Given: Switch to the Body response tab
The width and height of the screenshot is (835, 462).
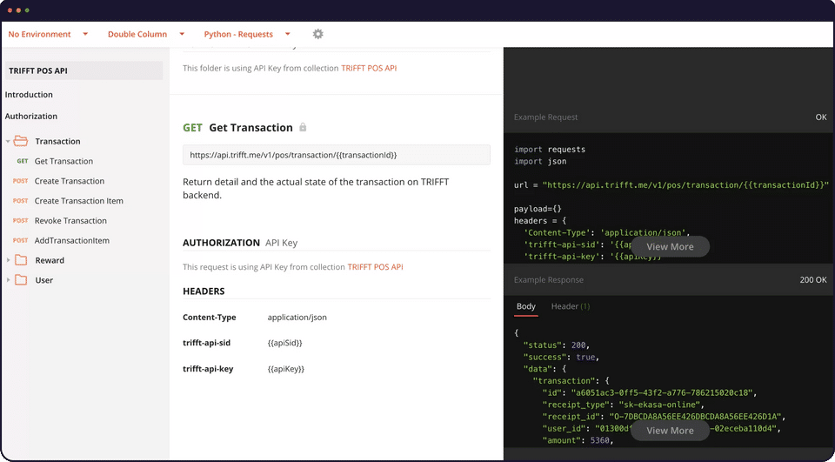Looking at the screenshot, I should point(526,306).
